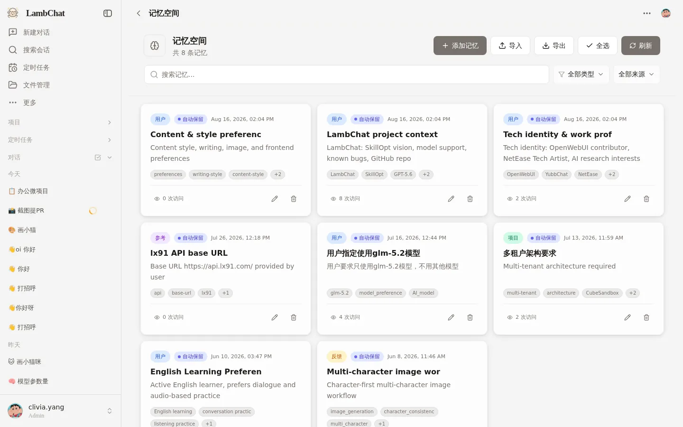The width and height of the screenshot is (683, 427).
Task: Go back using the arrow beside 记忆空间
Action: click(x=138, y=13)
